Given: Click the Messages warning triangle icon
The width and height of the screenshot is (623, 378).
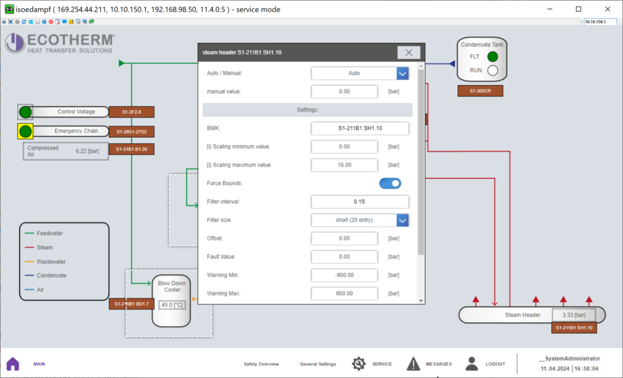Looking at the screenshot, I should [x=413, y=364].
